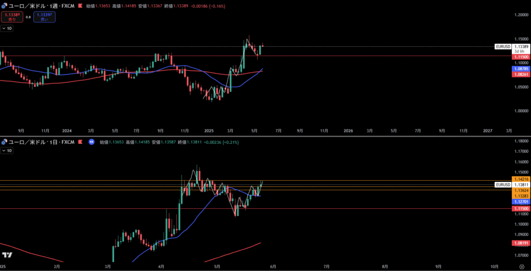Click the 1.20000 level on weekly price axis

click(x=521, y=15)
